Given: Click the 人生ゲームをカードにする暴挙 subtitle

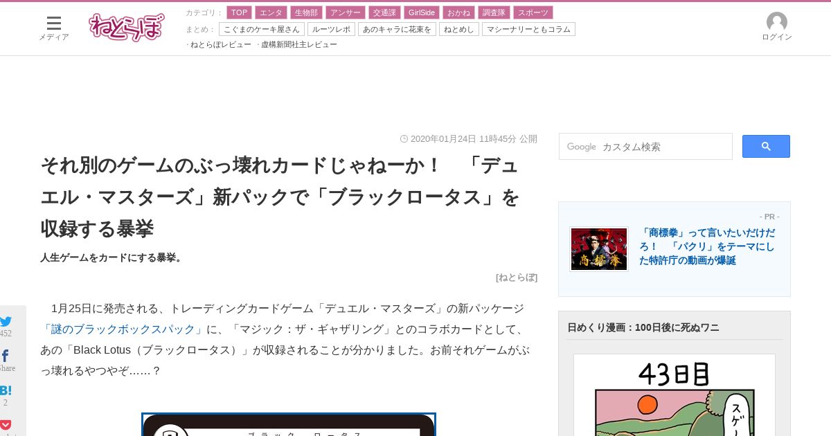Looking at the screenshot, I should click(x=111, y=257).
